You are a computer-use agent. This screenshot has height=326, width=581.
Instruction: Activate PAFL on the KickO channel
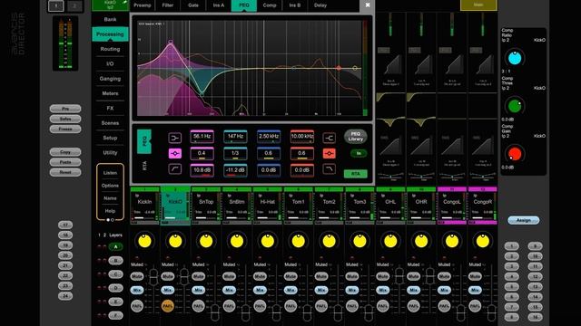coord(167,306)
